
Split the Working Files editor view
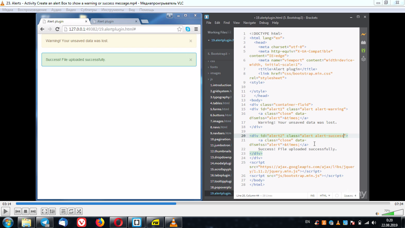point(229,32)
